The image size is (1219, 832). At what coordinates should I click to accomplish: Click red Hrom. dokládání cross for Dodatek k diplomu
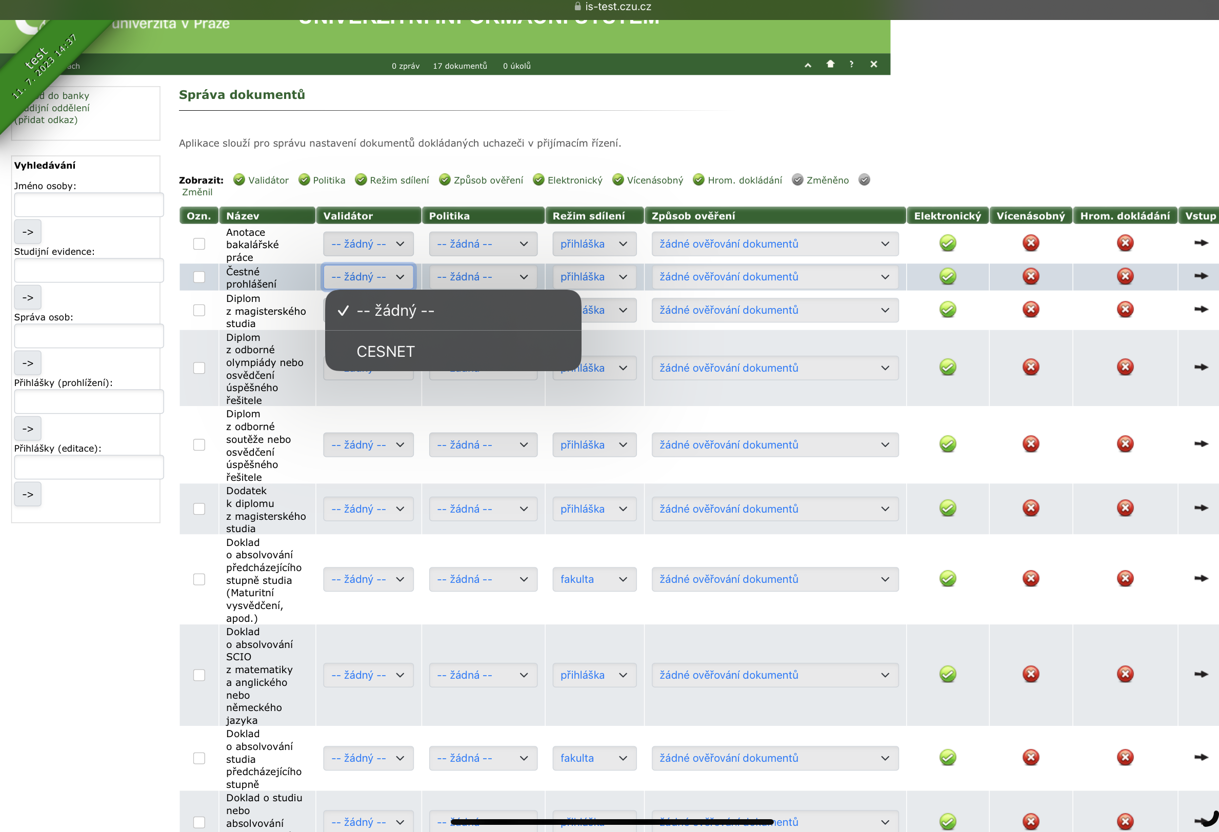coord(1125,508)
